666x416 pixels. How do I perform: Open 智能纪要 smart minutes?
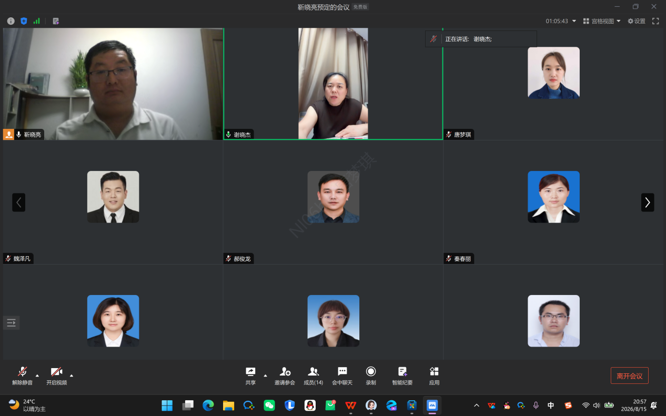(402, 376)
